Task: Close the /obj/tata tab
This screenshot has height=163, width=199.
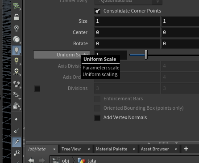Action: (x=54, y=149)
